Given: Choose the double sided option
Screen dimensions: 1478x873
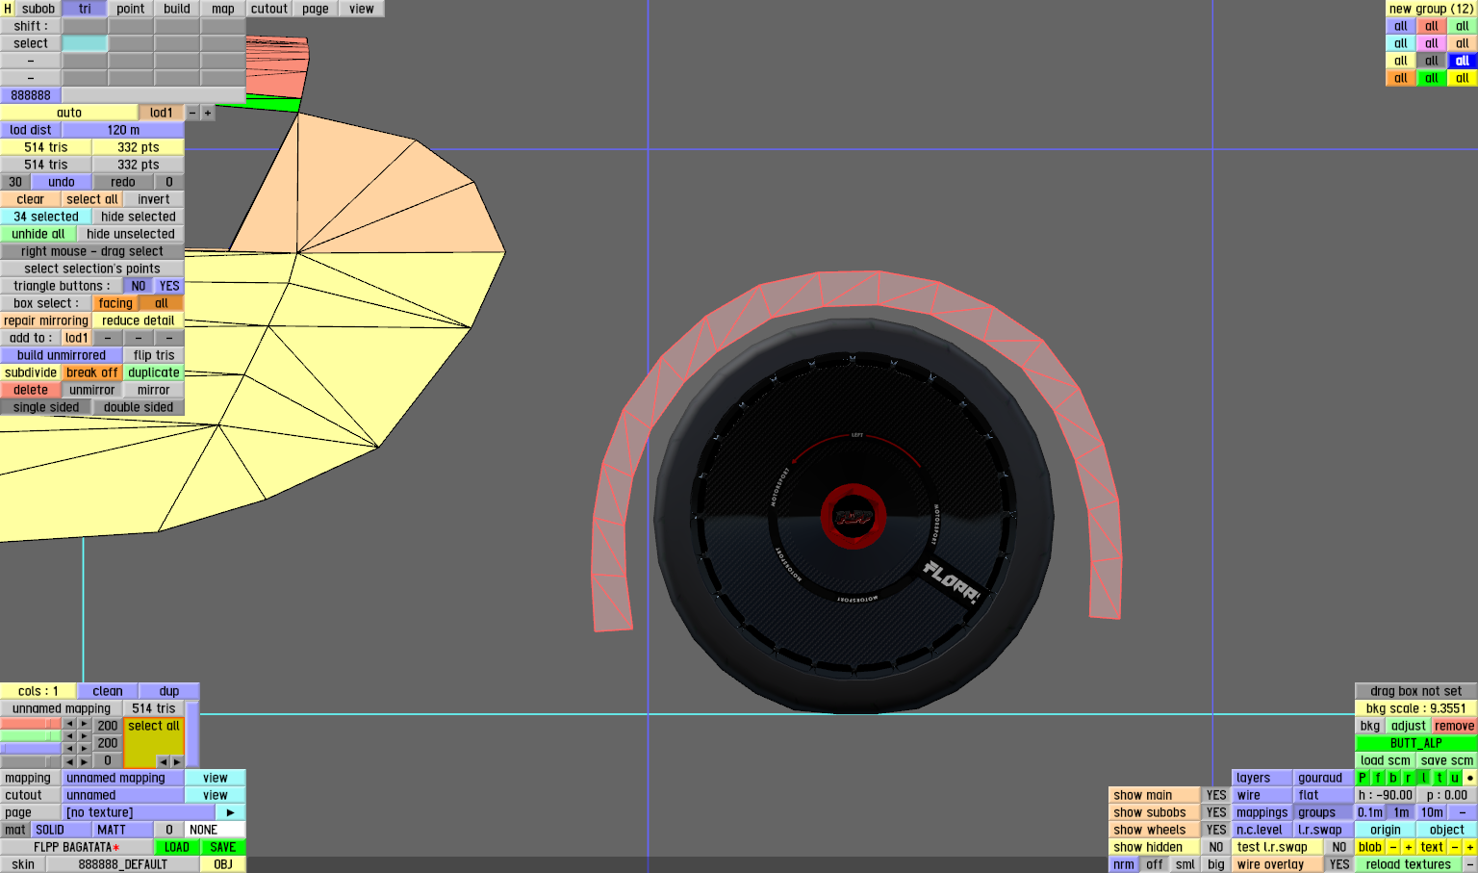Looking at the screenshot, I should (139, 407).
